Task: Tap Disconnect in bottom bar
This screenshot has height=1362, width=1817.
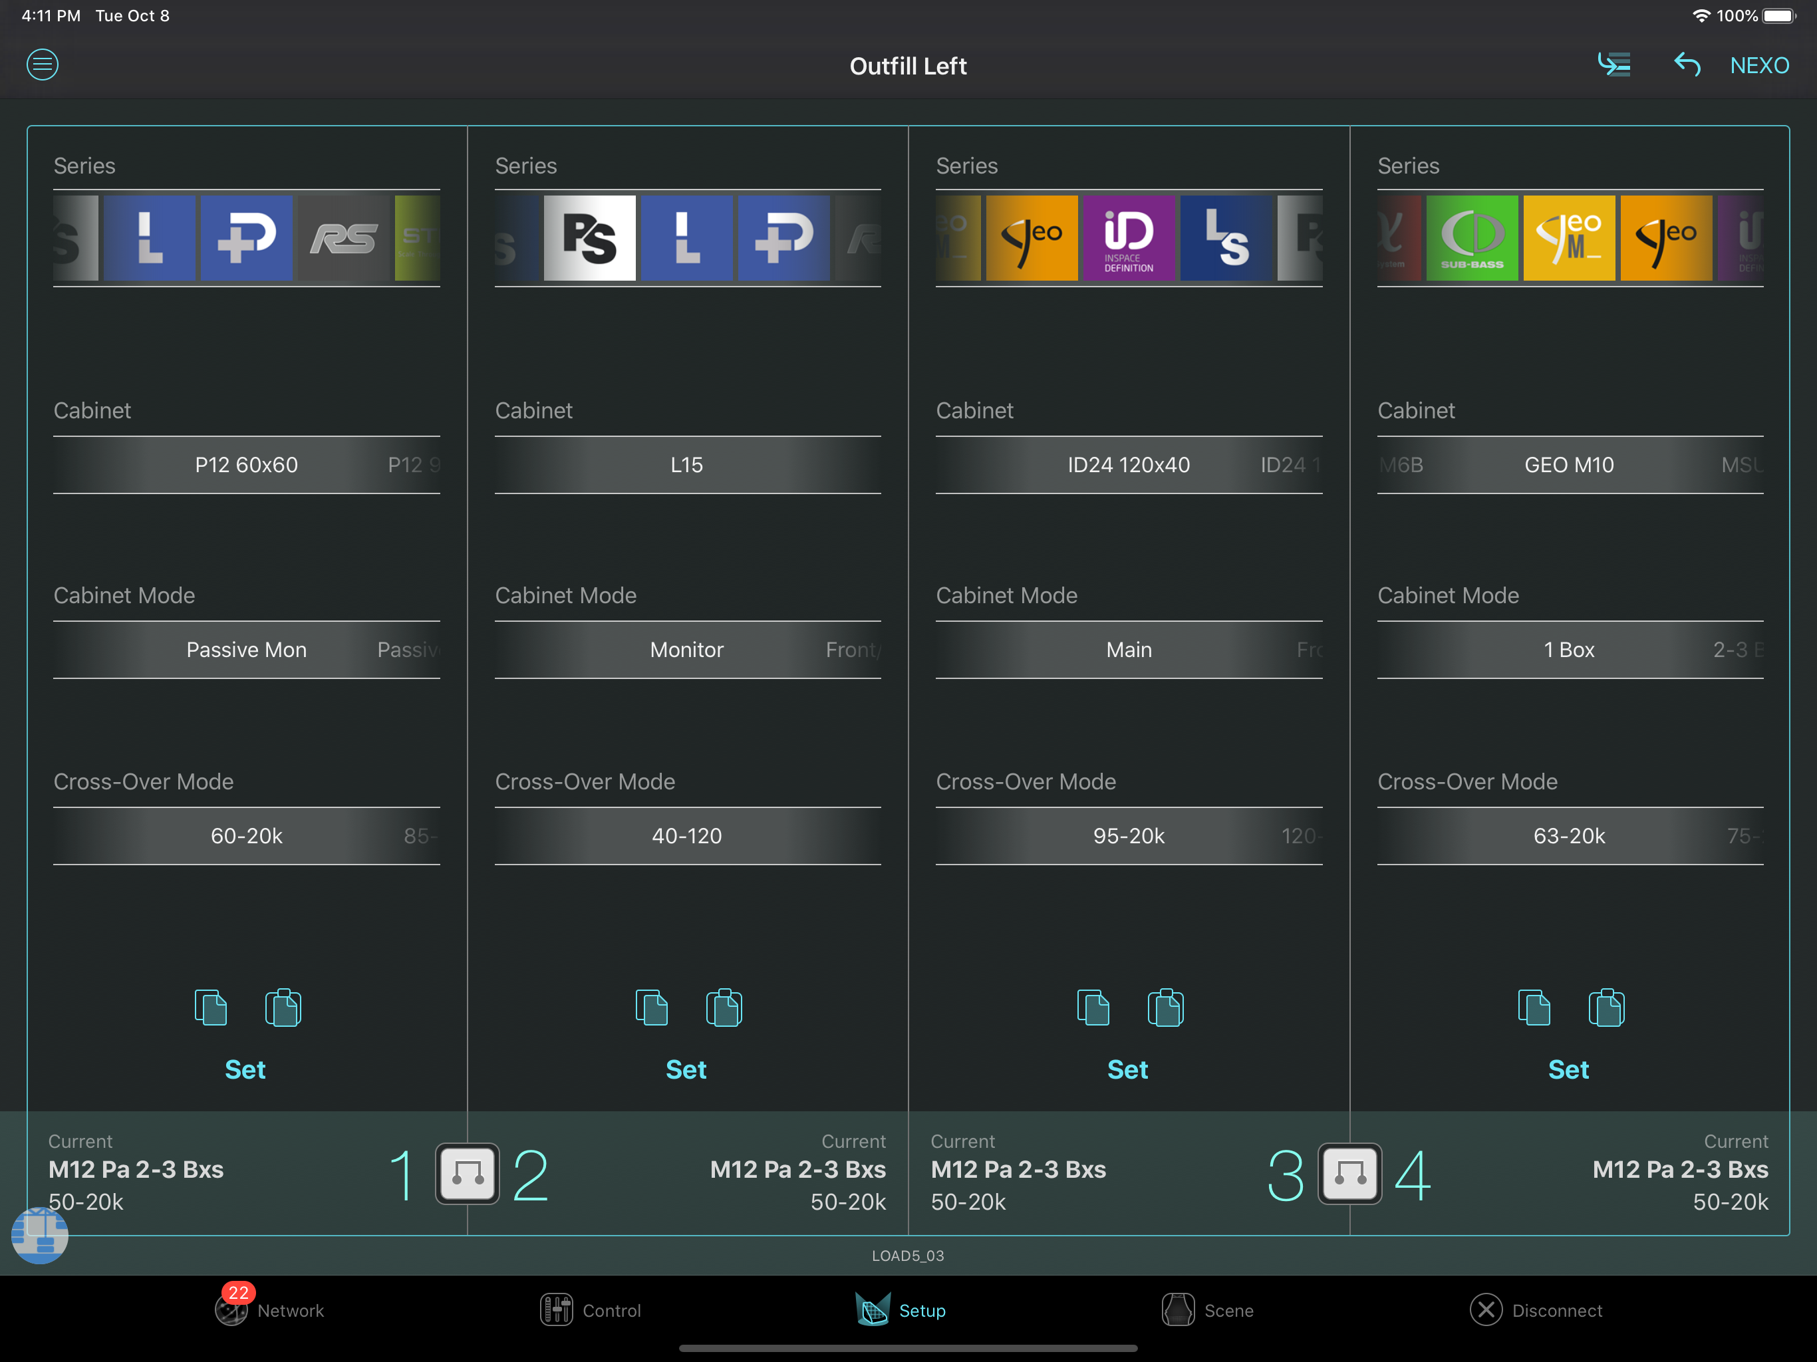Action: [x=1536, y=1309]
